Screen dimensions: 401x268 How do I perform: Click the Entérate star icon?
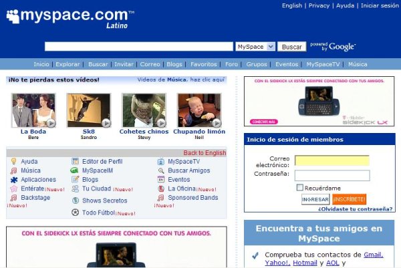coord(13,188)
